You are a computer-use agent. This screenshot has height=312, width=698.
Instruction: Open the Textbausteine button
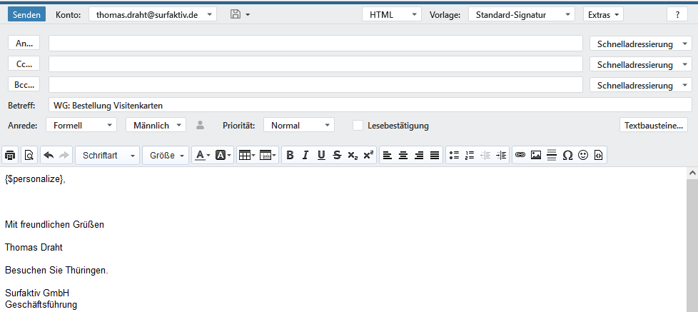pyautogui.click(x=654, y=126)
